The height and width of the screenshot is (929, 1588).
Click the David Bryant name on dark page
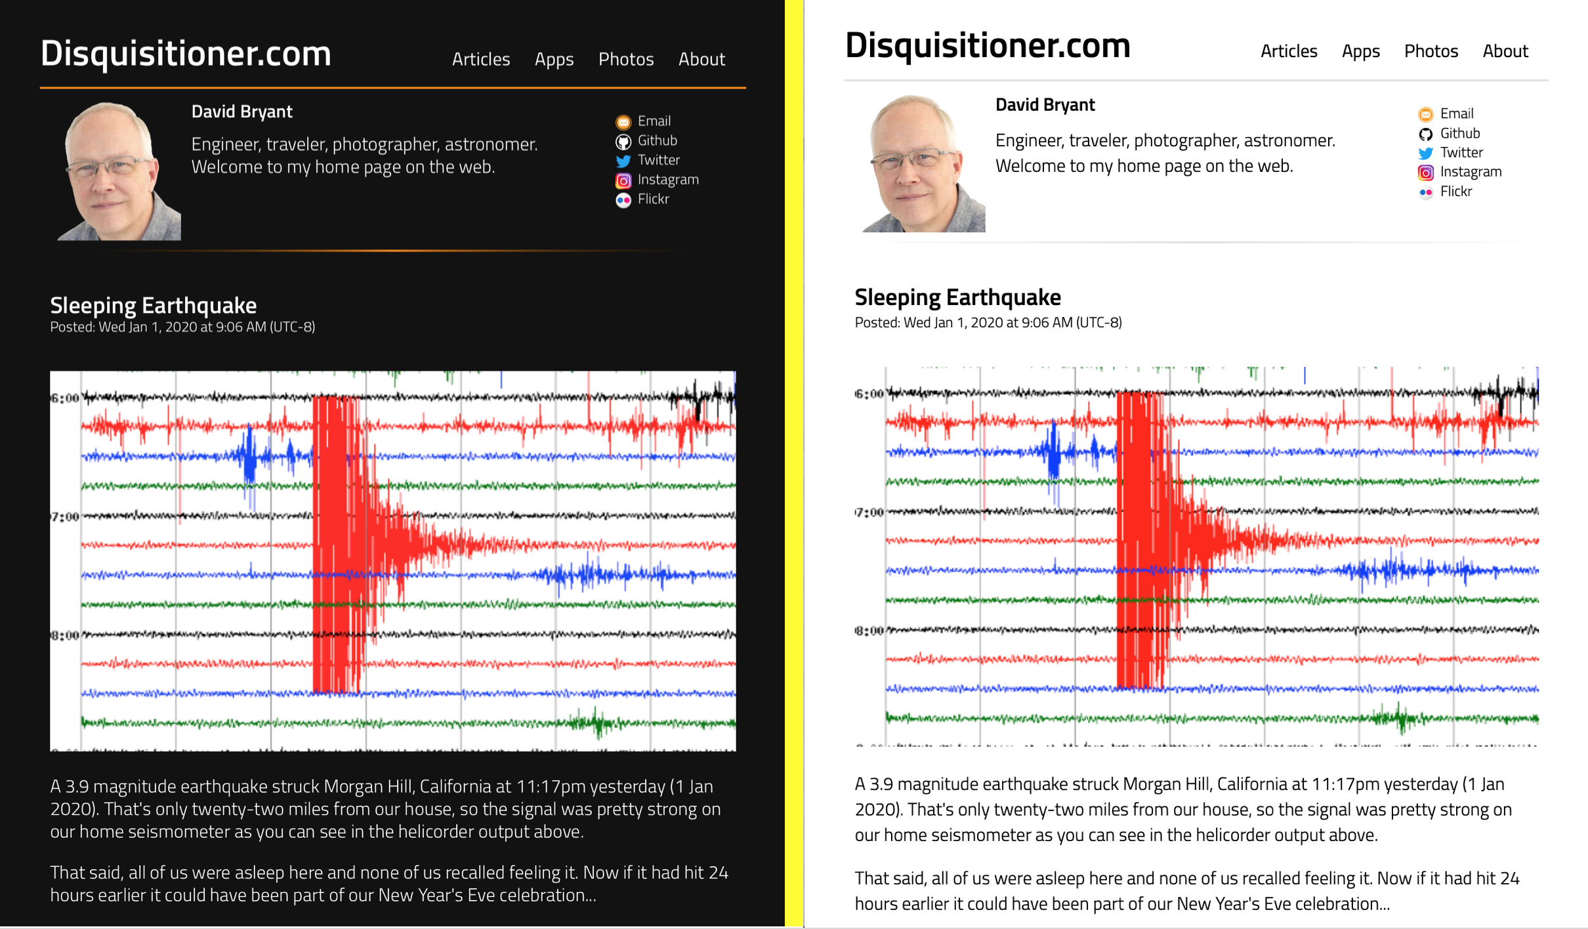242,112
